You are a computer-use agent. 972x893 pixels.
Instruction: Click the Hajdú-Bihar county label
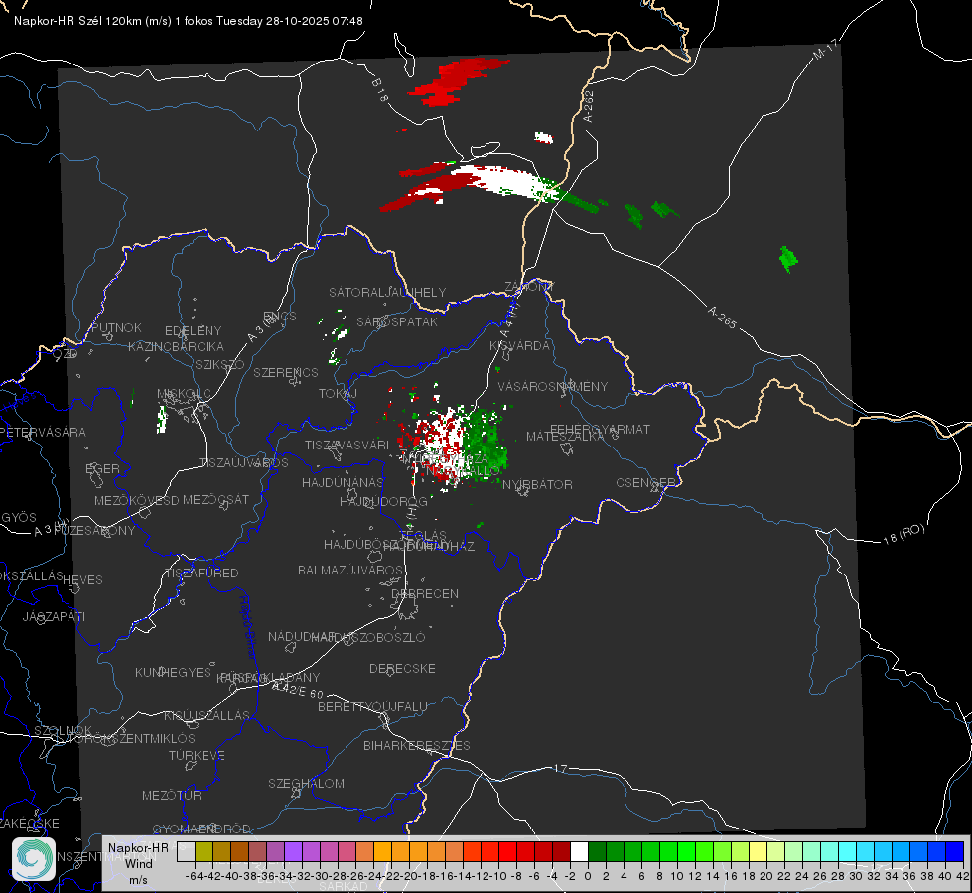click(x=248, y=627)
